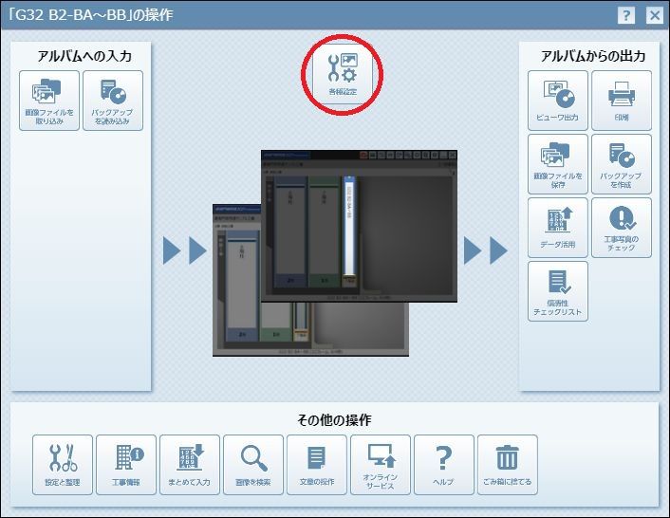Open オンラインサービス online service button

point(381,465)
